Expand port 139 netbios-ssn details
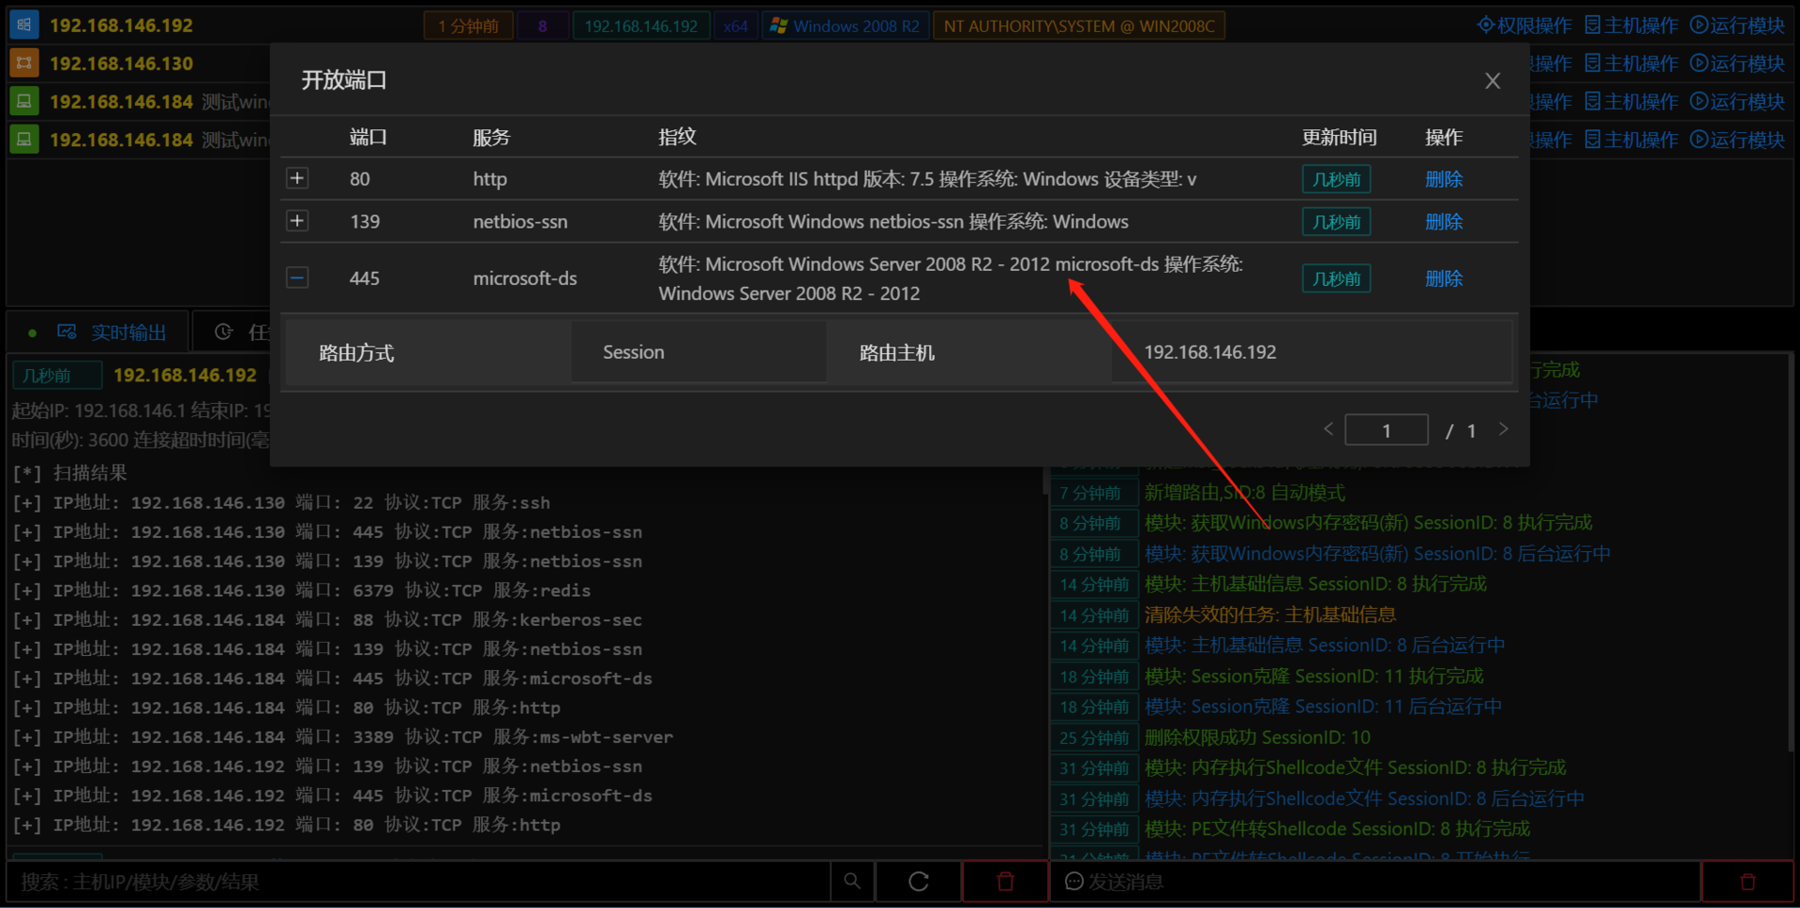 tap(297, 221)
